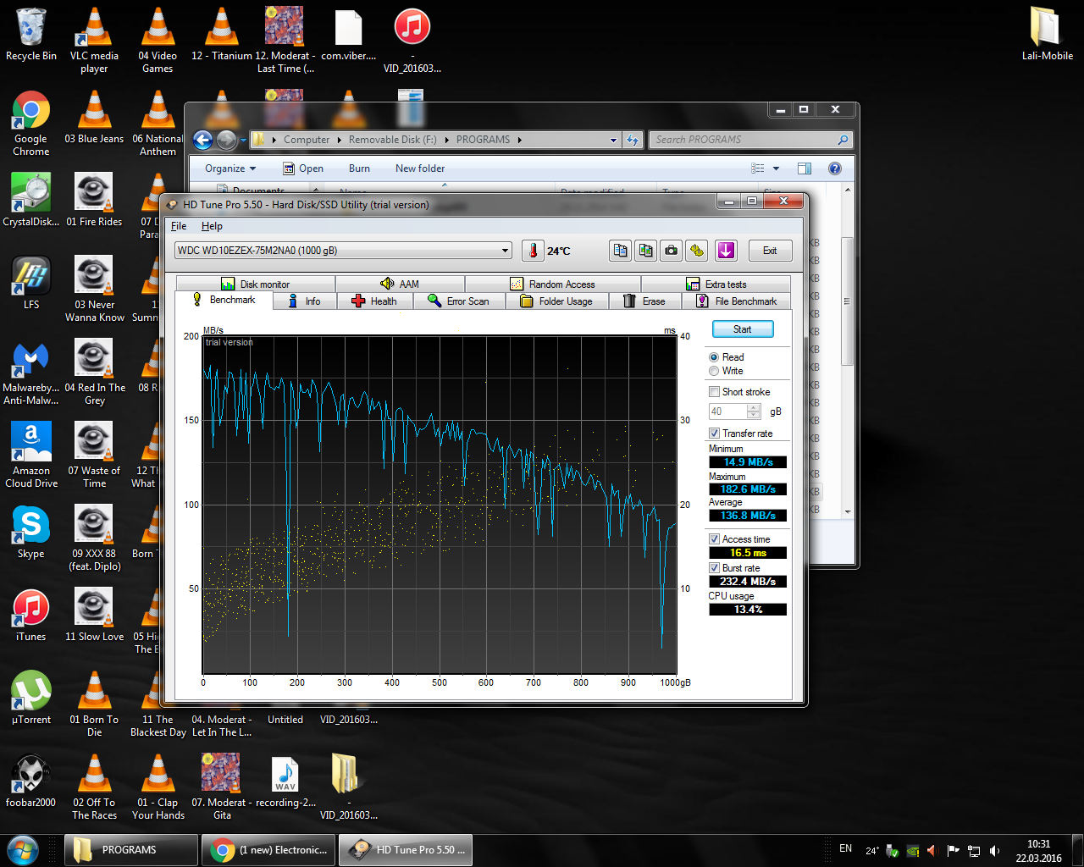The height and width of the screenshot is (867, 1084).
Task: Open the Error Scan tab
Action: (459, 301)
